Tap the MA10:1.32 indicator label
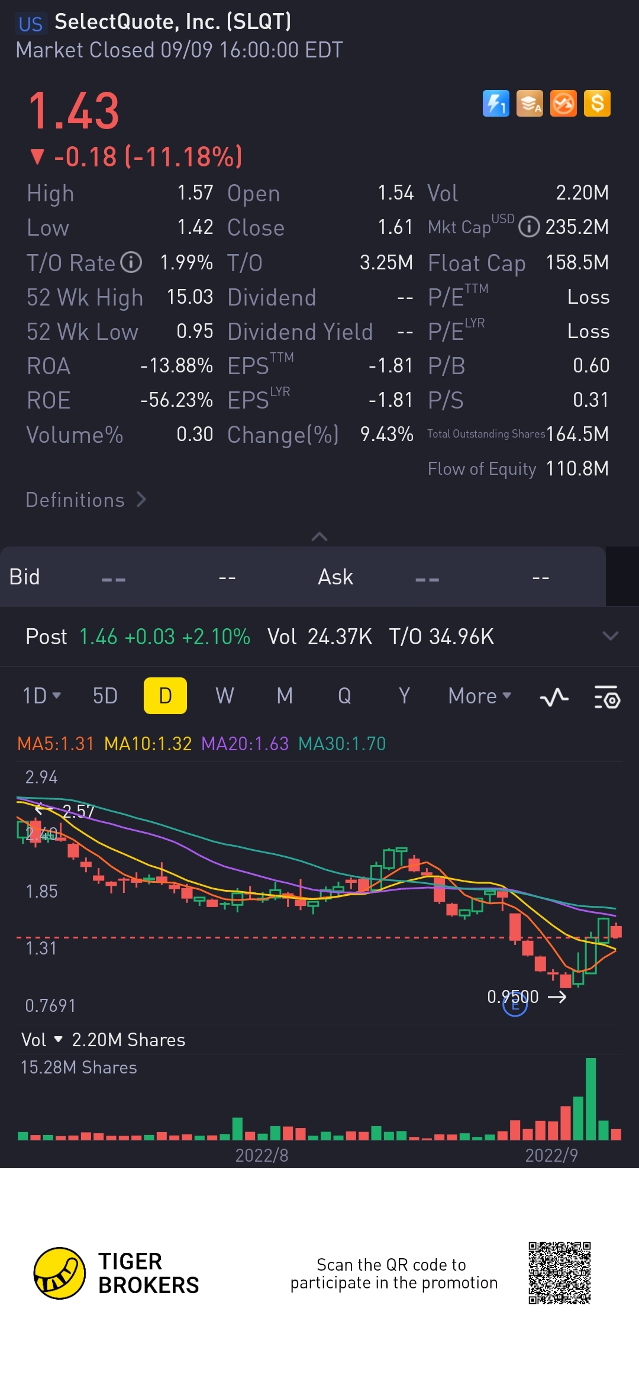 click(x=148, y=744)
